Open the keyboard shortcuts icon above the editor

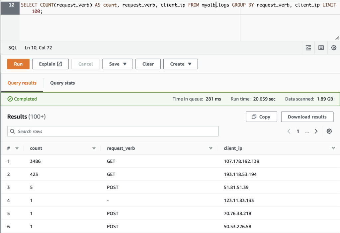point(321,47)
